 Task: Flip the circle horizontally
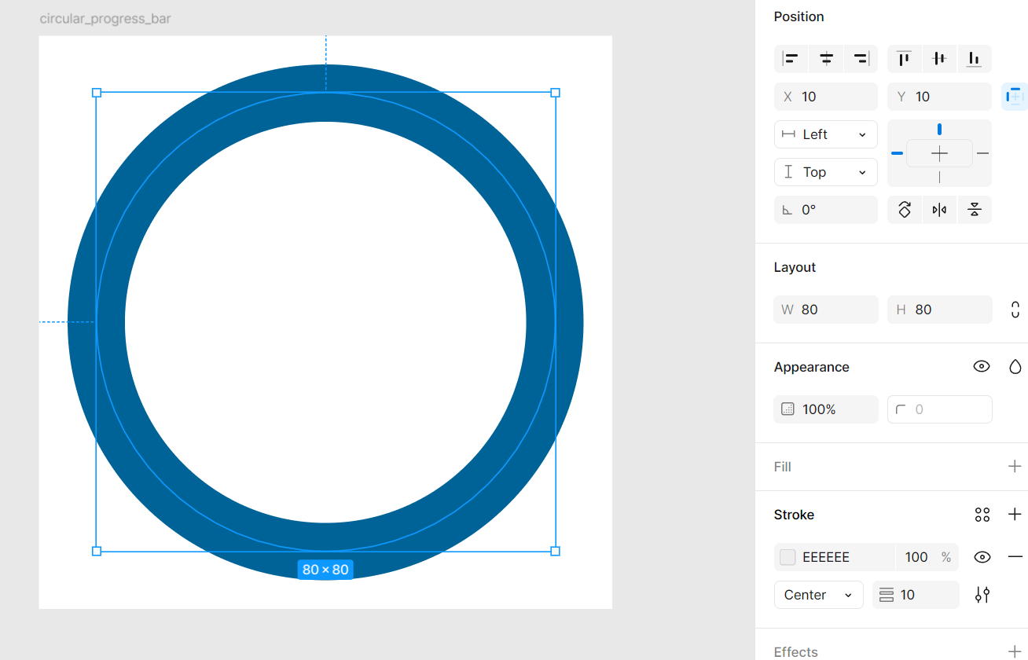click(940, 209)
